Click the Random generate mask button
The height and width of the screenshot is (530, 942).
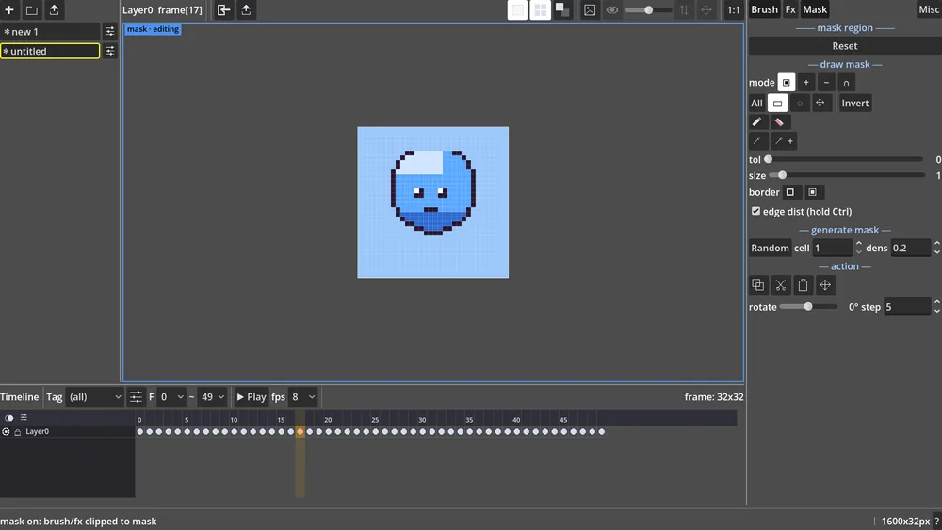770,248
